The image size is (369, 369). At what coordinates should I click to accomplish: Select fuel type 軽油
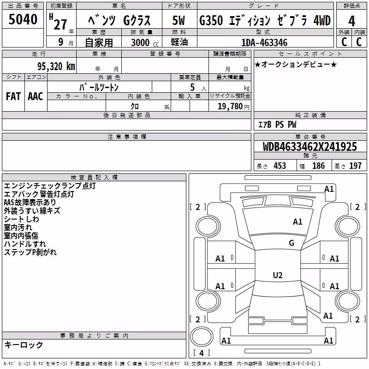(x=179, y=42)
